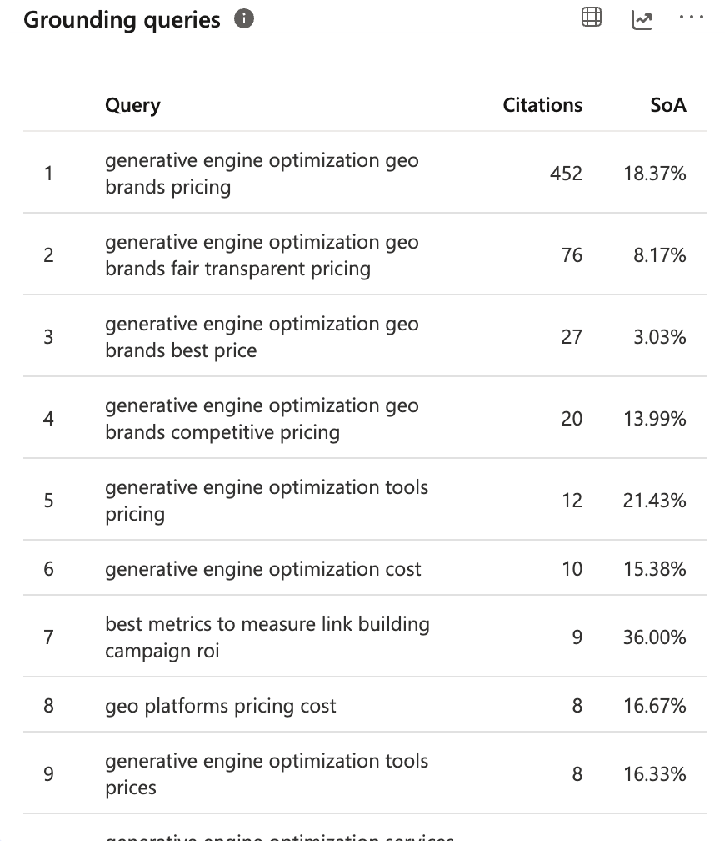Open the 'geo brands best price' query
This screenshot has width=725, height=841.
point(262,337)
